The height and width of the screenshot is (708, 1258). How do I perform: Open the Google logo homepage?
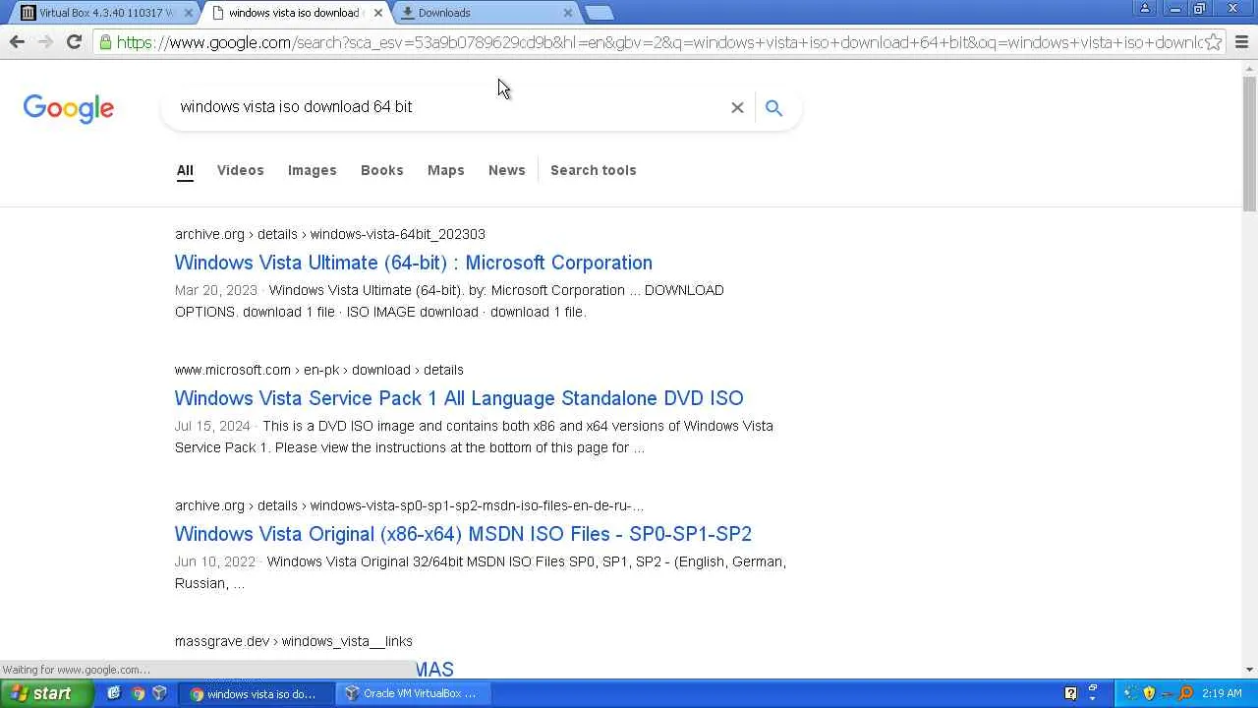(x=69, y=108)
